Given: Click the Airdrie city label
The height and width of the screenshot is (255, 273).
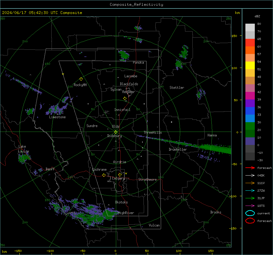Looking at the screenshot, I should click(120, 162).
